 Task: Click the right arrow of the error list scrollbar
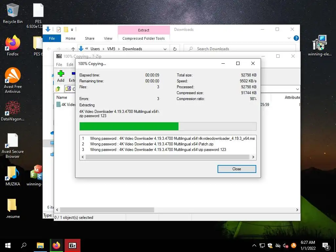253,157
